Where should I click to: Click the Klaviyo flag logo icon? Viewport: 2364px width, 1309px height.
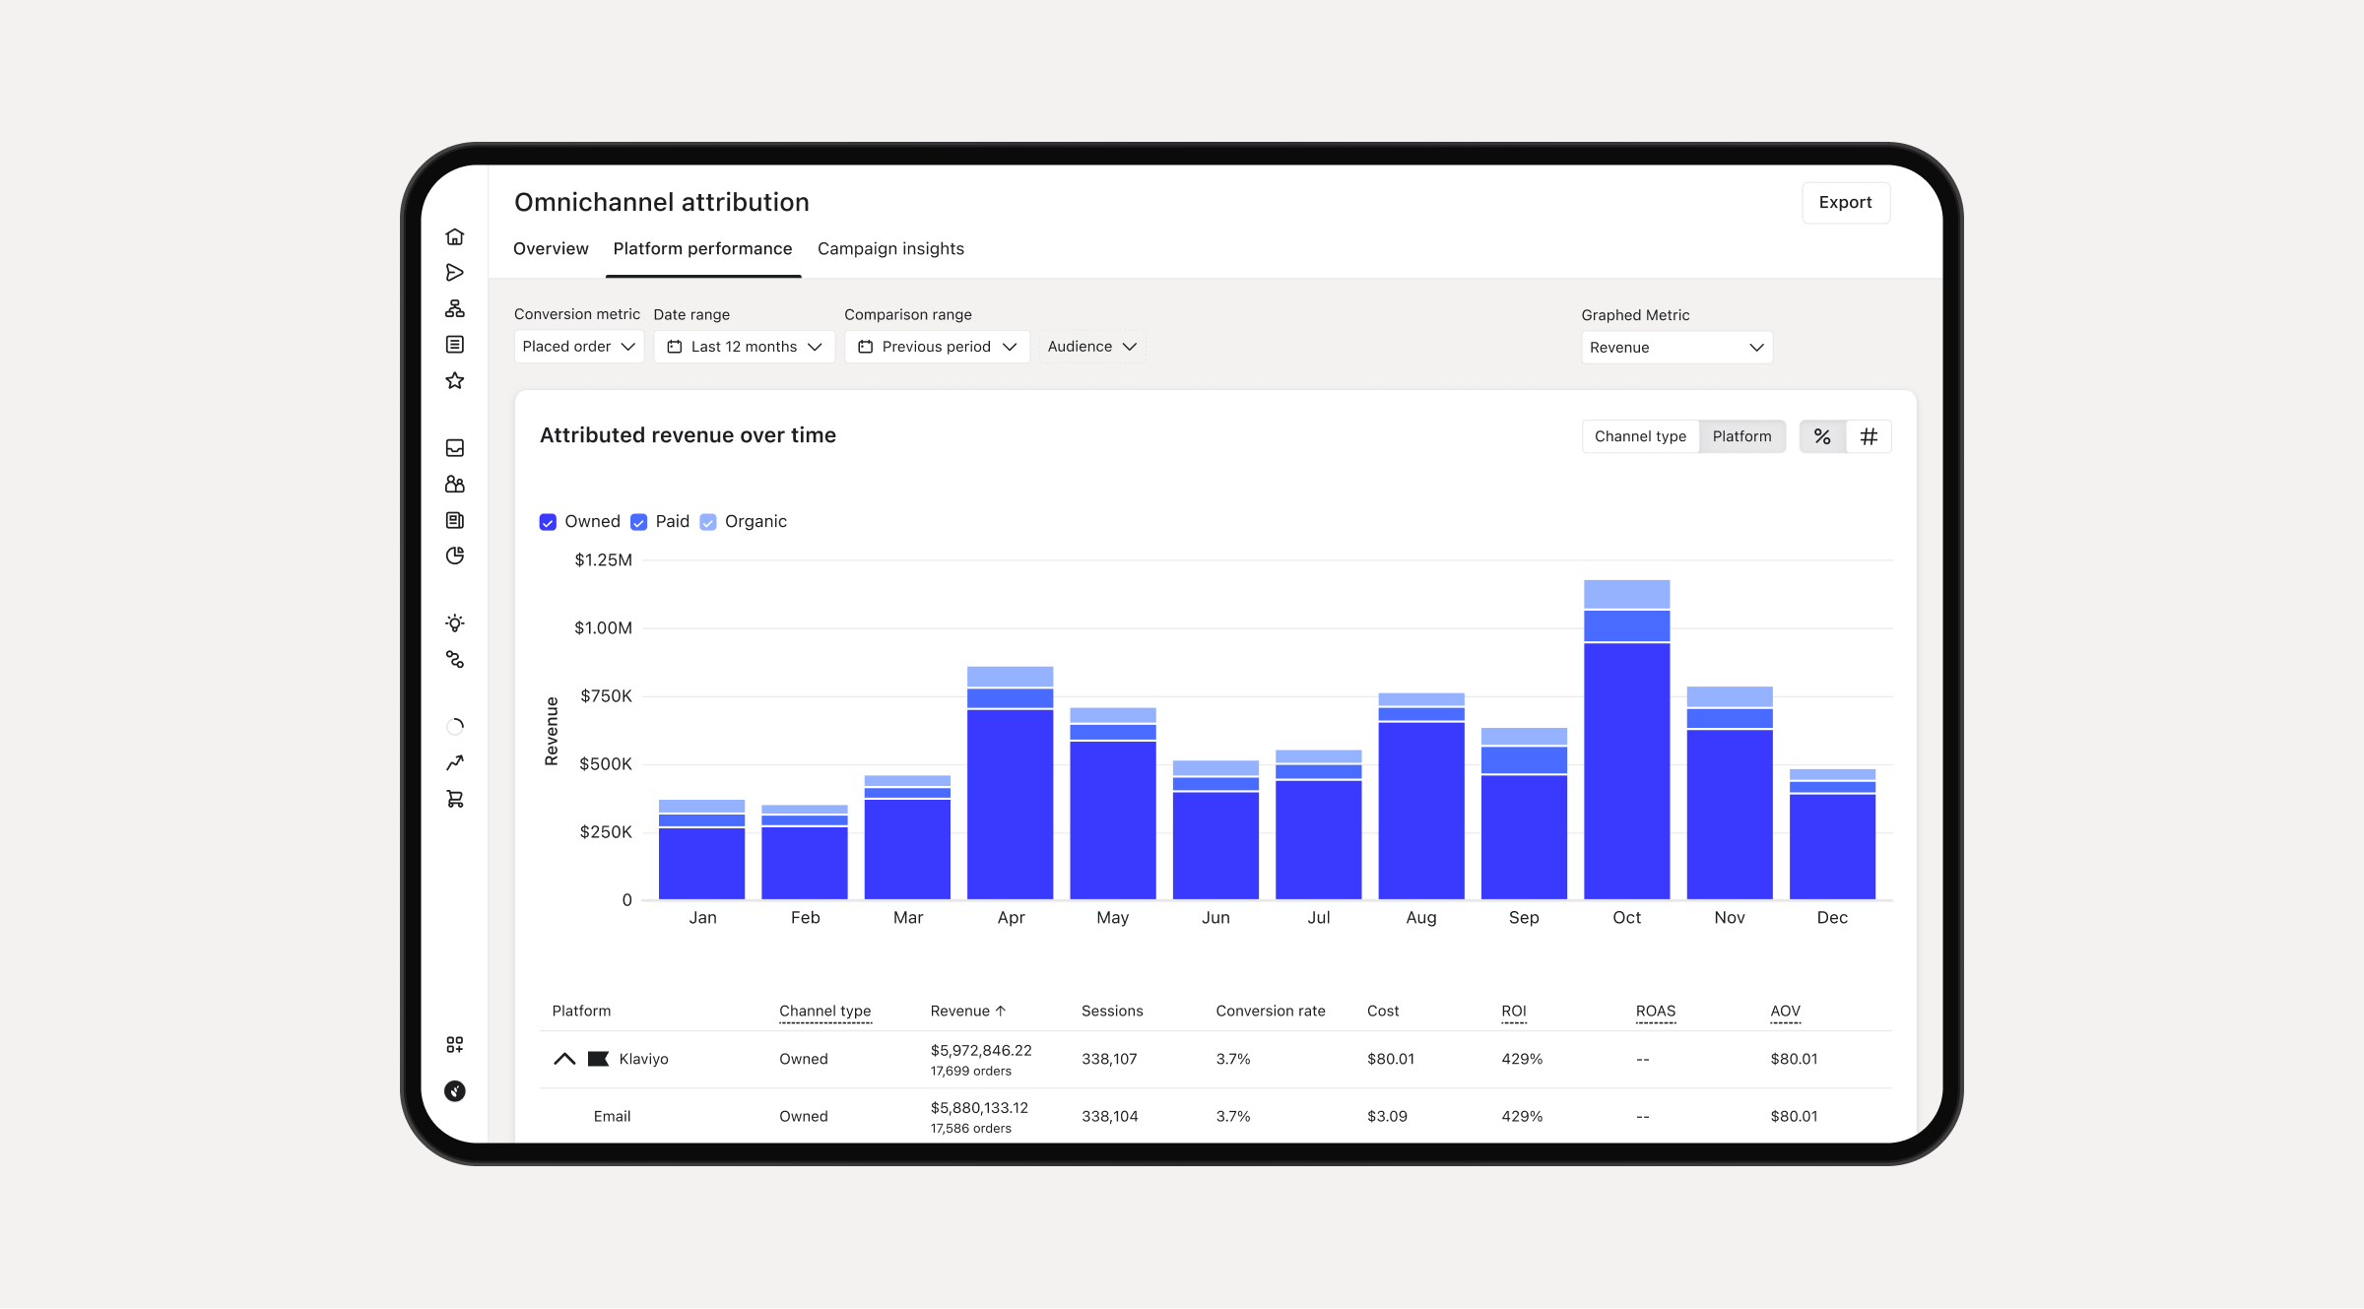coord(598,1059)
